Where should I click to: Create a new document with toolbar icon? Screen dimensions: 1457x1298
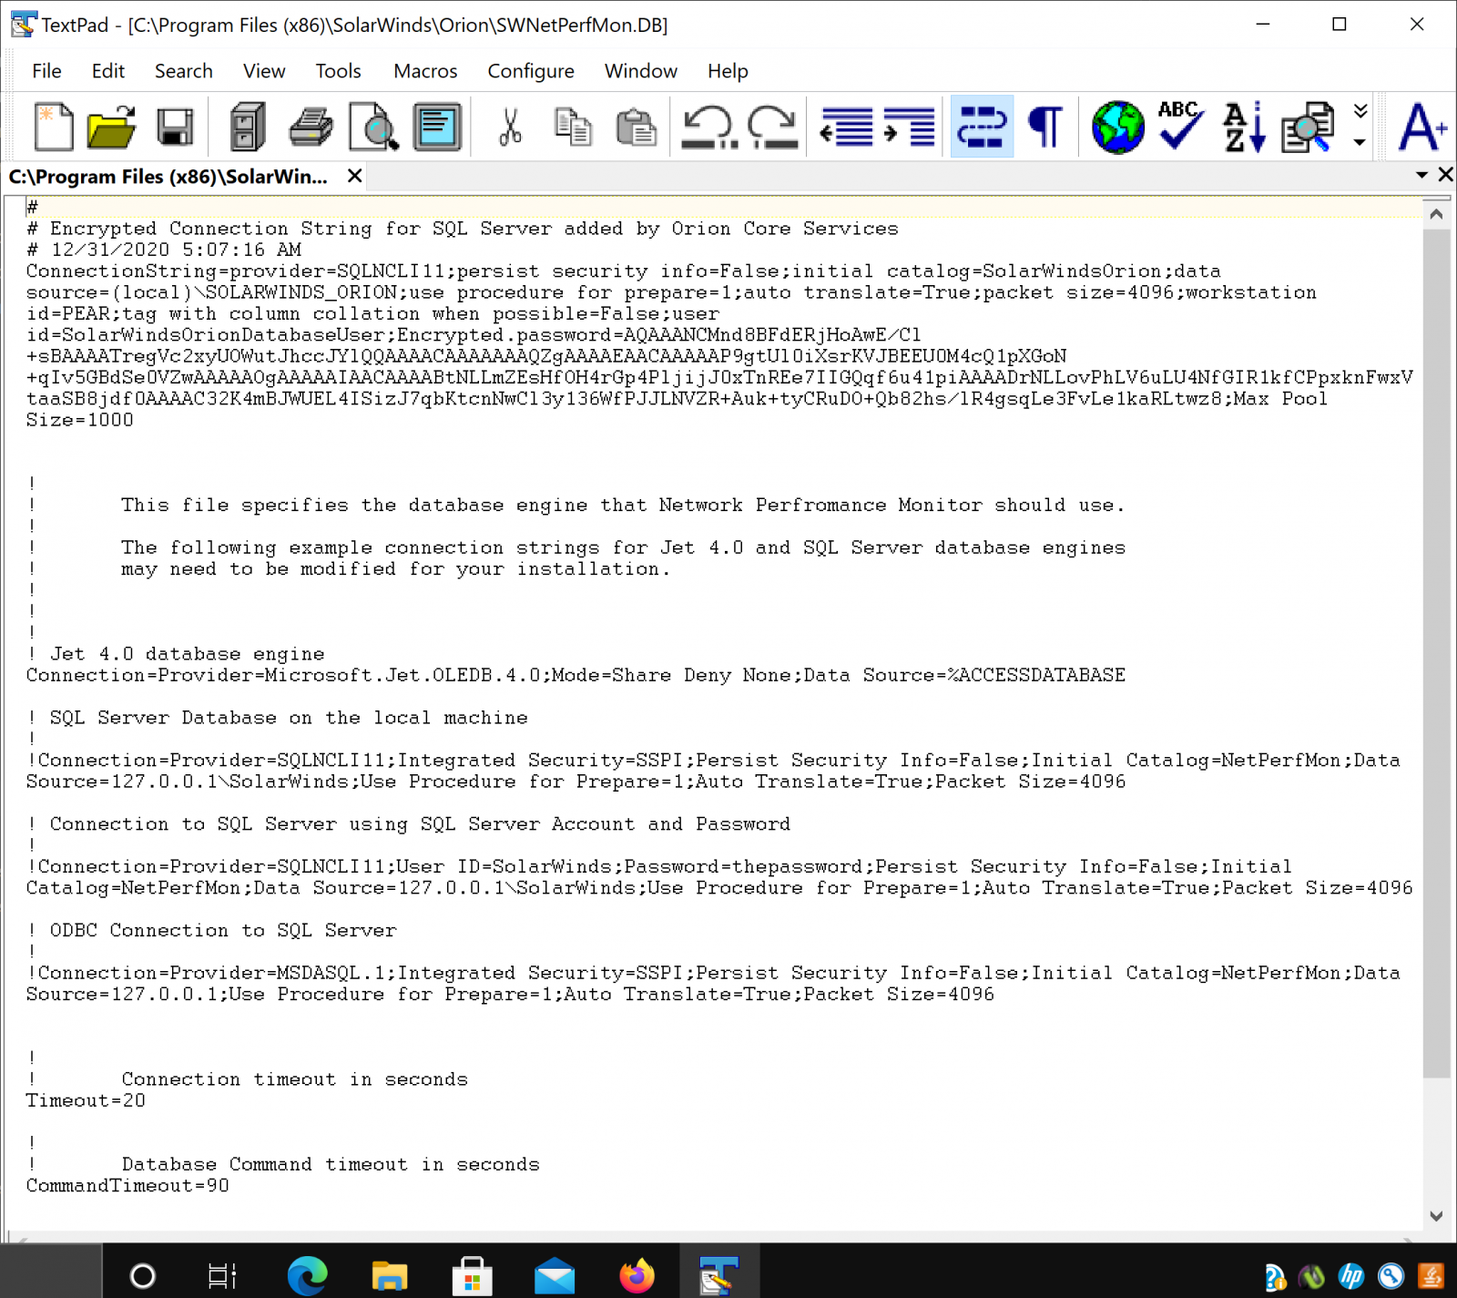click(x=53, y=127)
